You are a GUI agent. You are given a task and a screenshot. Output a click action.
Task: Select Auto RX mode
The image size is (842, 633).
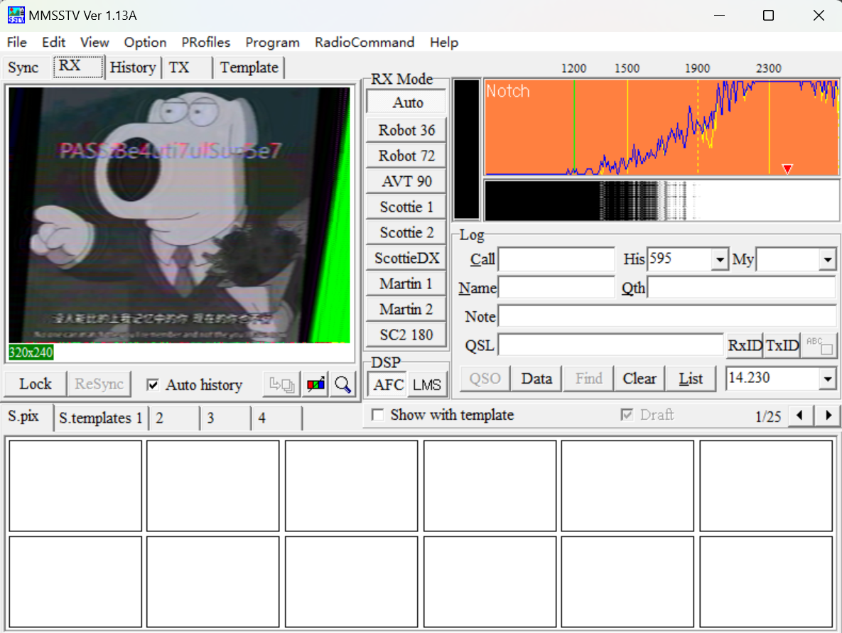pos(406,102)
